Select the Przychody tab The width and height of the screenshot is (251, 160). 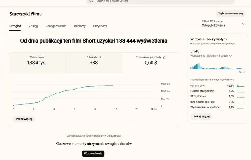click(x=100, y=26)
